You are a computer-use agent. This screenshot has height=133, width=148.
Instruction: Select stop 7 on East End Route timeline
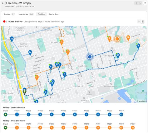(86, 115)
